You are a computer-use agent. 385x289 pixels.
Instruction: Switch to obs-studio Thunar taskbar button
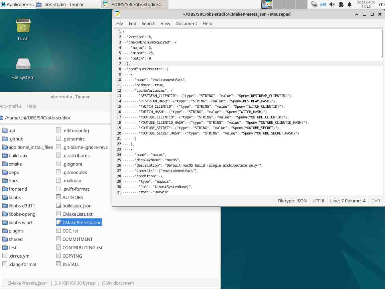tap(68, 4)
